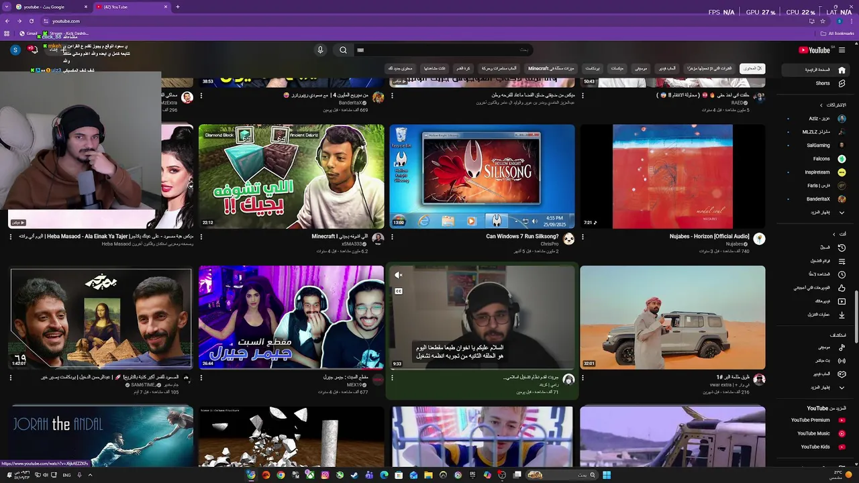Open Downloads arrow icon in sidebar

coord(842,315)
